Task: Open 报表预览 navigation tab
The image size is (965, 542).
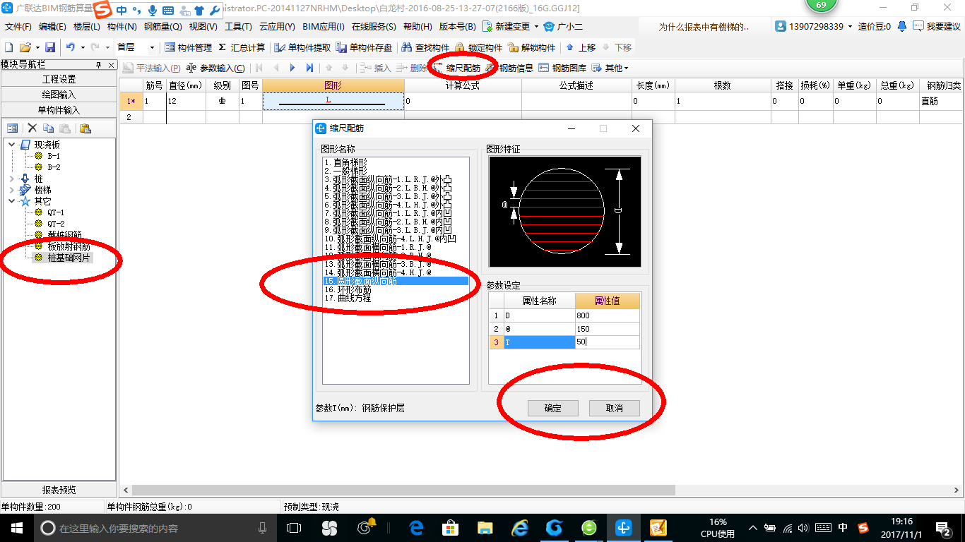Action: tap(59, 490)
